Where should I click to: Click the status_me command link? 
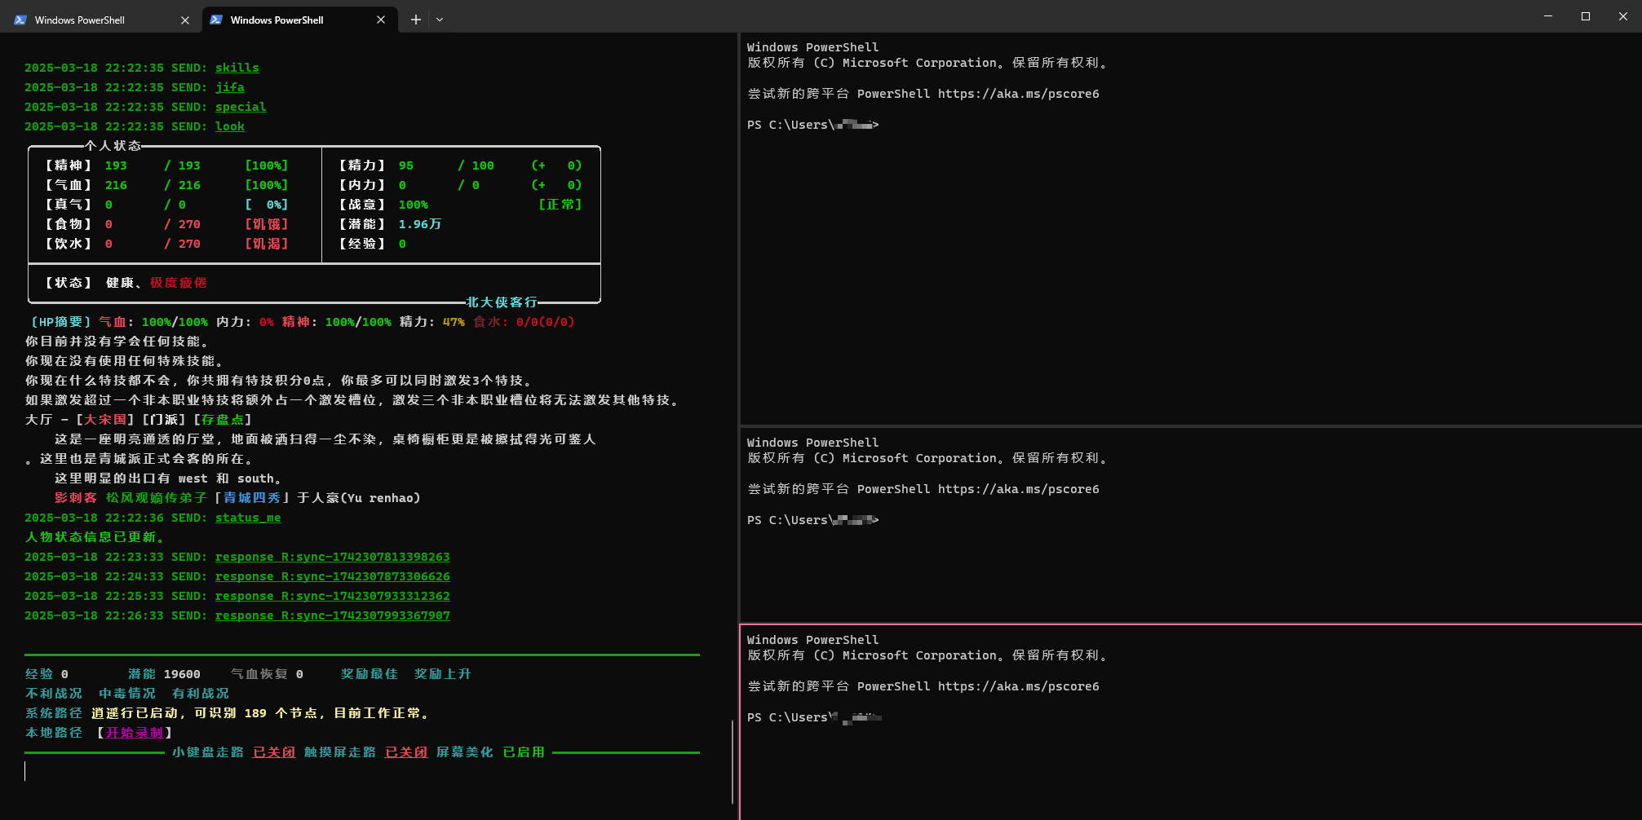pyautogui.click(x=248, y=518)
